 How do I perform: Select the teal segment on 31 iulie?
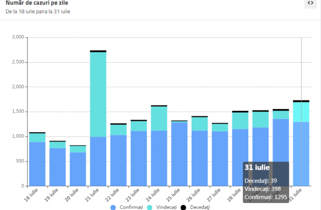point(301,112)
